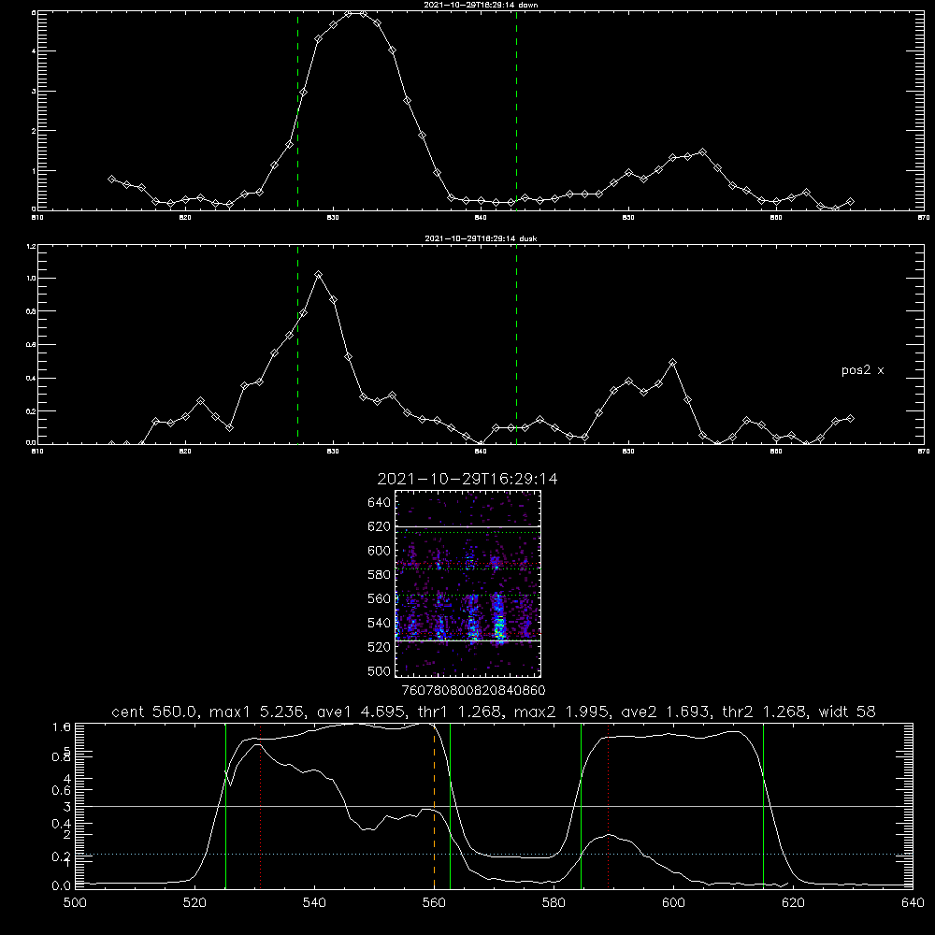Click the spectrogram's '500' y-axis label
This screenshot has width=935, height=935.
[x=380, y=670]
